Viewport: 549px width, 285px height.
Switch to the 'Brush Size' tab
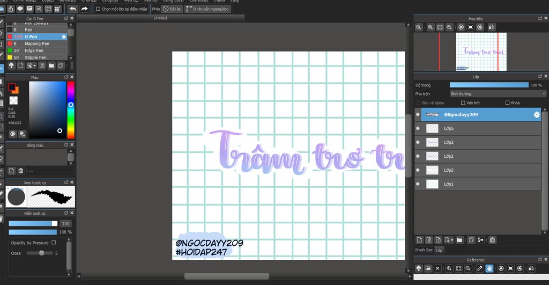[x=424, y=250]
